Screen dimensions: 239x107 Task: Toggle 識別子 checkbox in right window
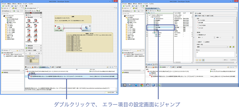coord(198,42)
